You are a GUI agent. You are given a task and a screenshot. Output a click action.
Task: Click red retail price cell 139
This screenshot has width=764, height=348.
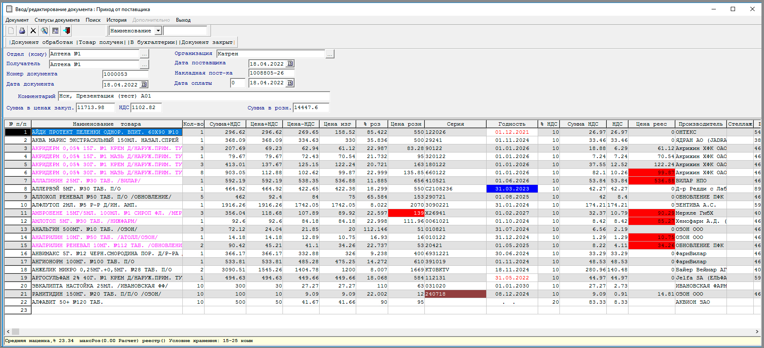coord(406,213)
